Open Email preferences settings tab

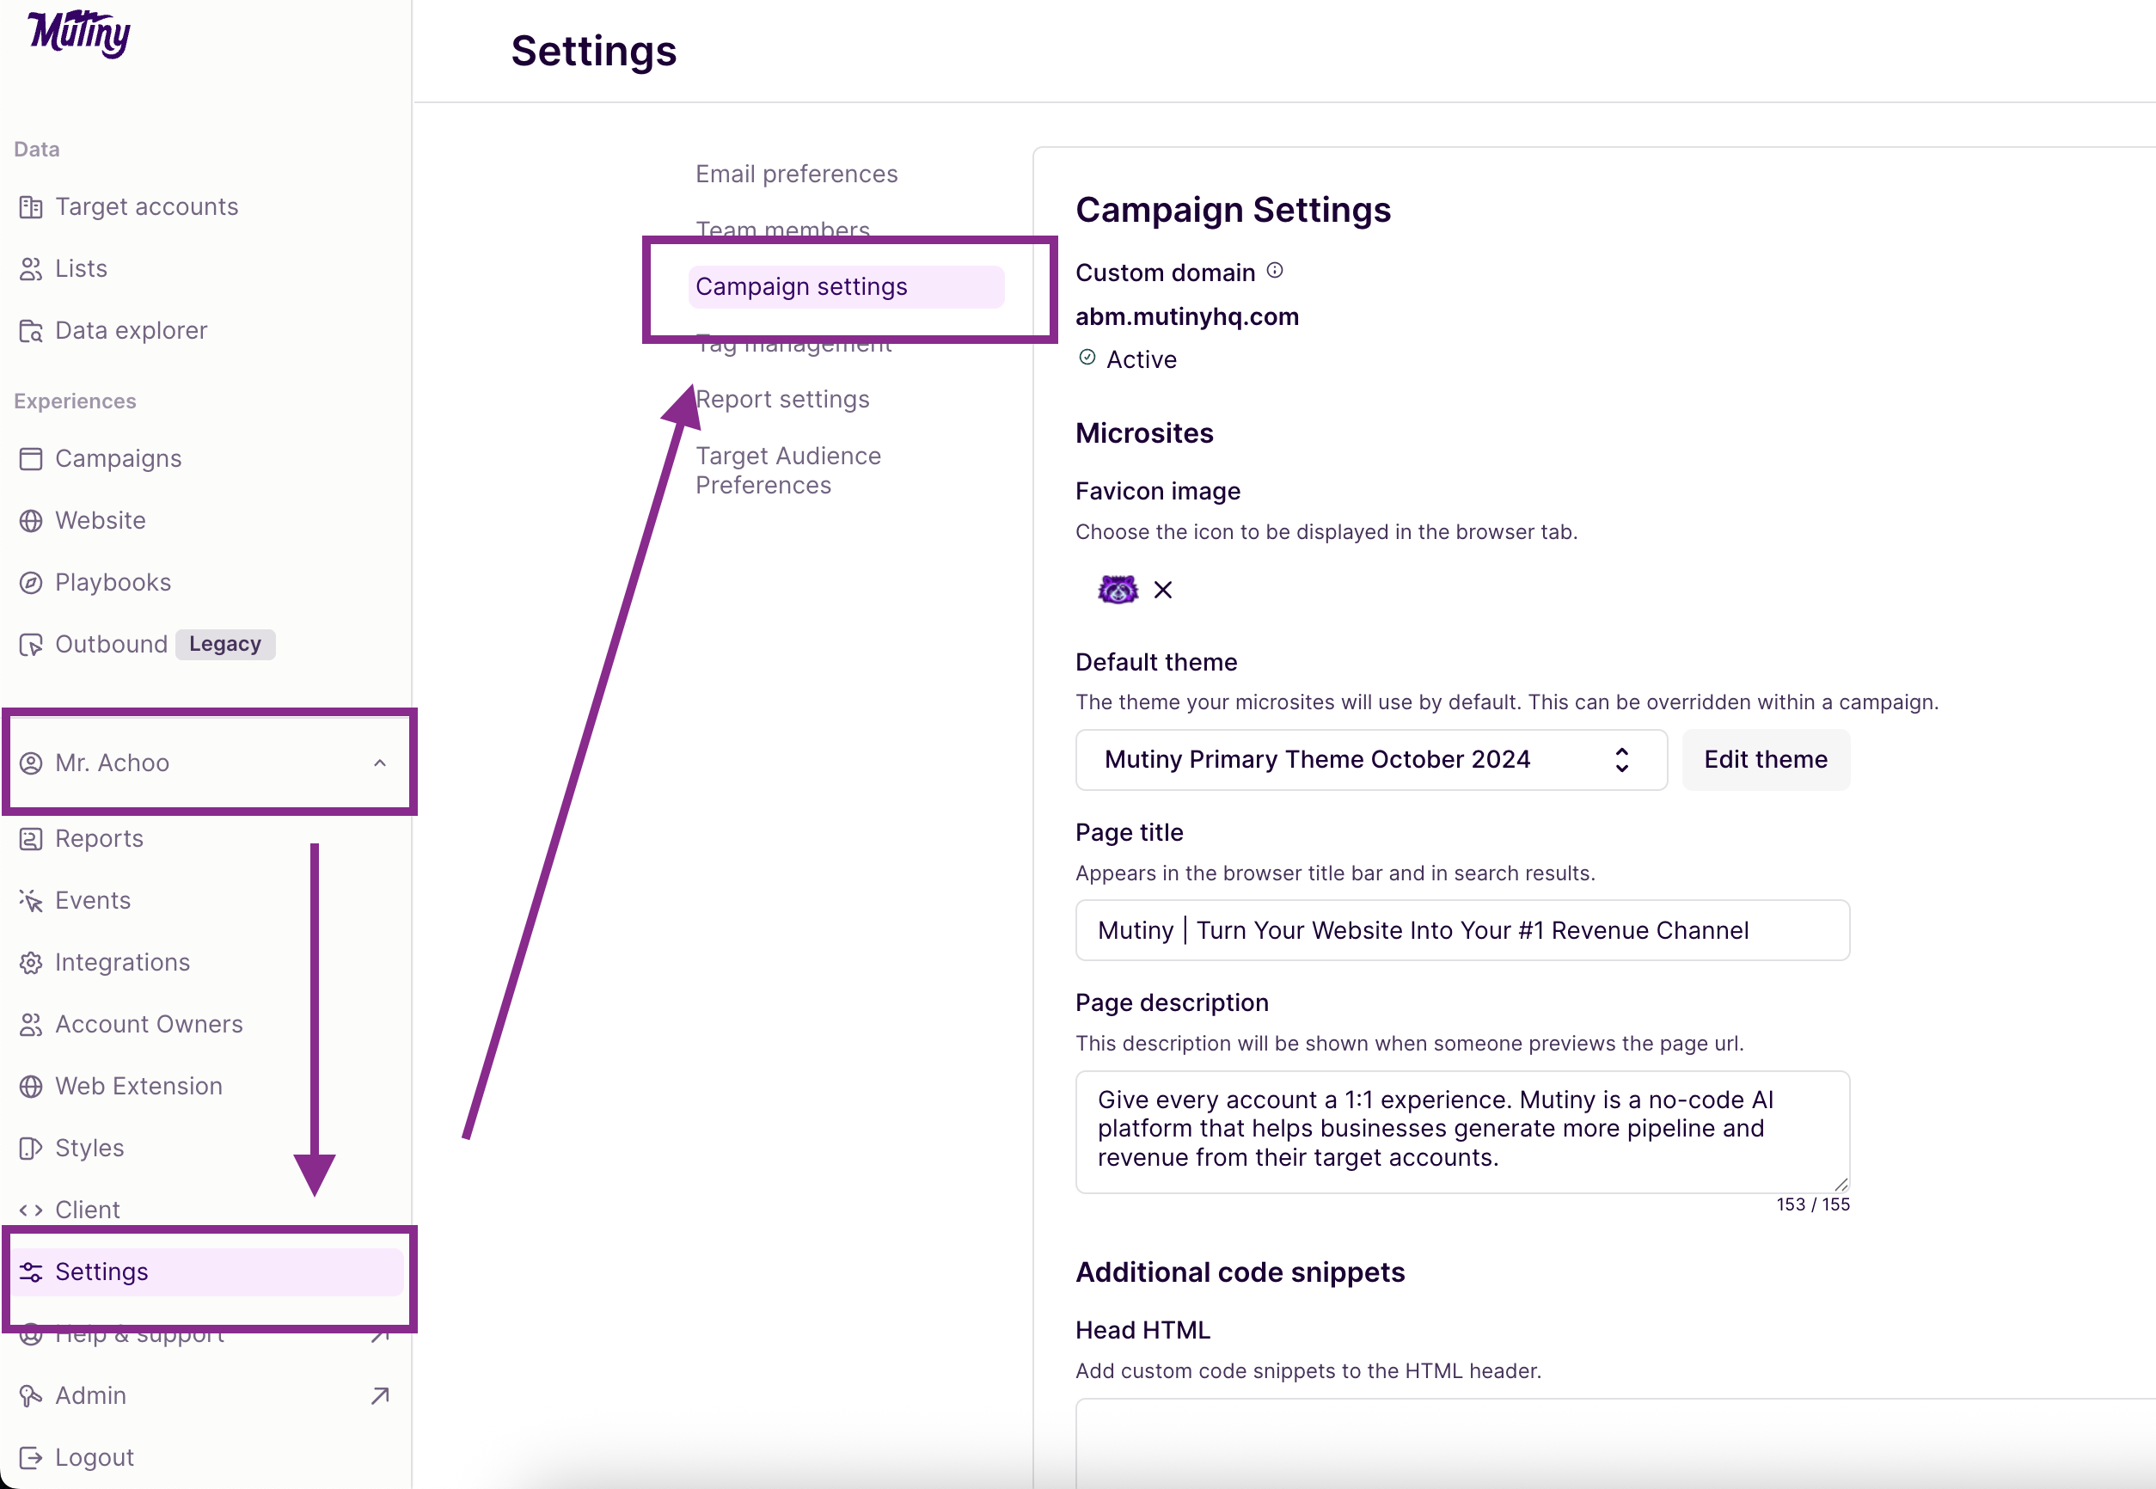pos(796,175)
